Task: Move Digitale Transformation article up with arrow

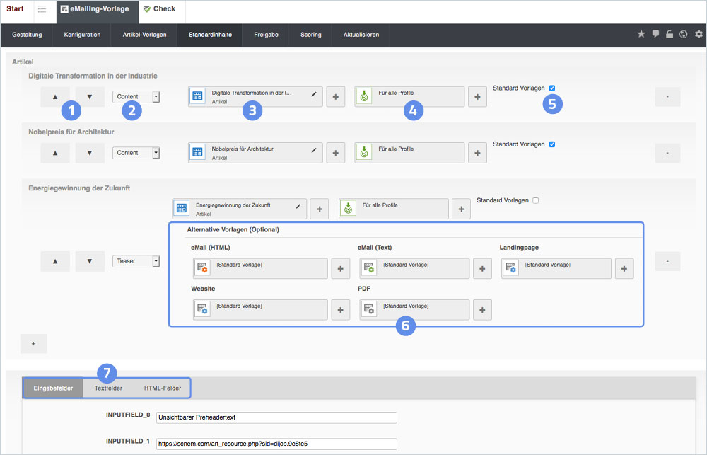Action: click(56, 97)
